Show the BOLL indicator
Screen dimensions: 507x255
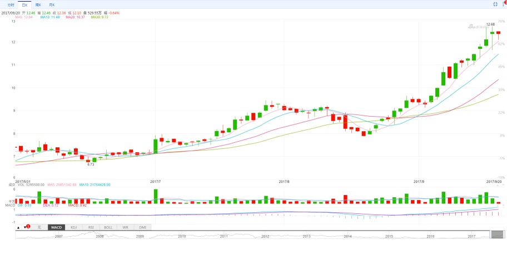tap(108, 227)
